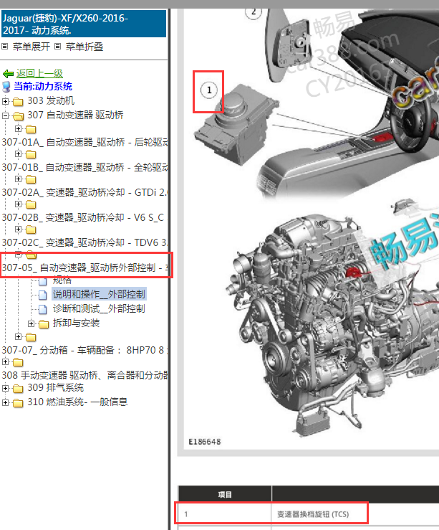Click the 拆卸与安装 folder icon
This screenshot has width=439, height=530.
[44, 324]
